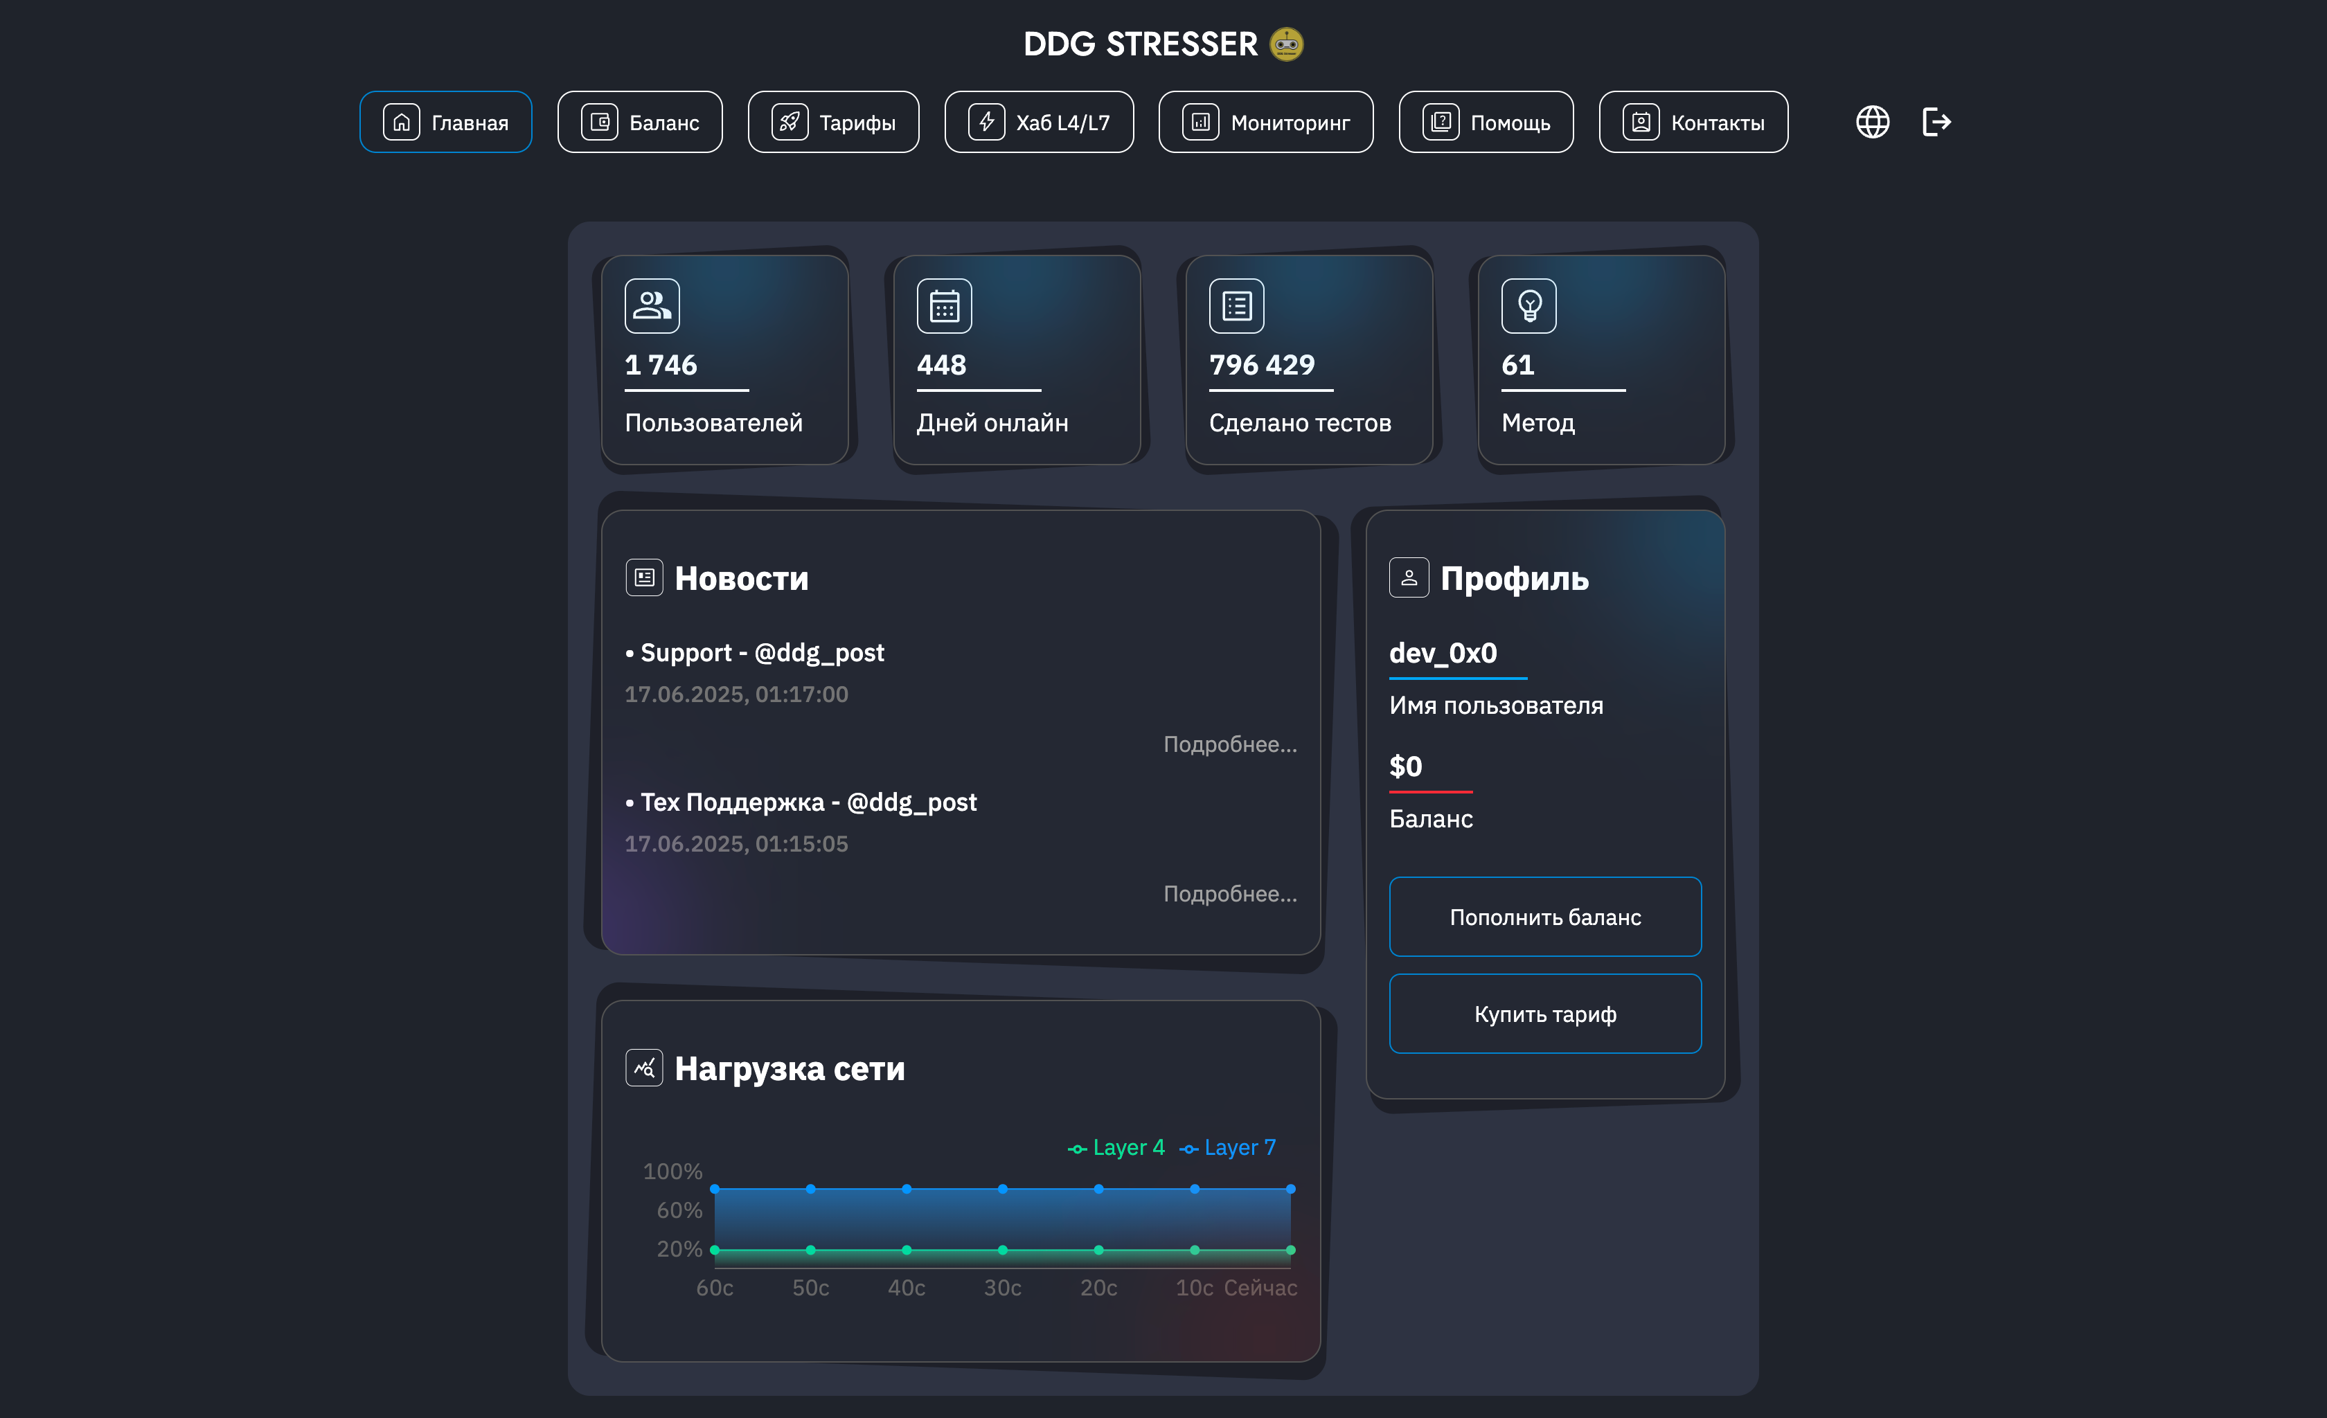2327x1418 pixels.
Task: Click the globe language icon
Action: click(1872, 121)
